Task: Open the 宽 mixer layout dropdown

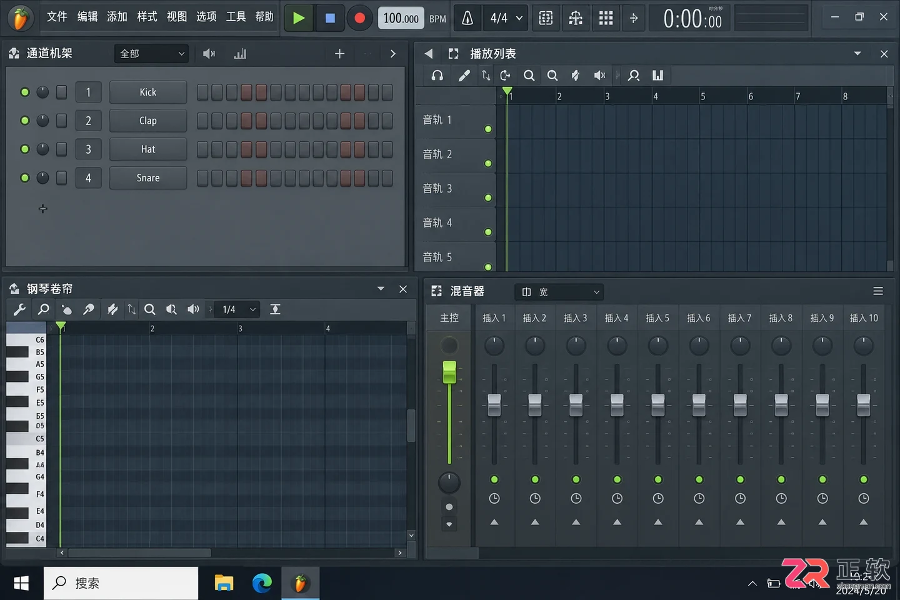Action: [x=559, y=292]
